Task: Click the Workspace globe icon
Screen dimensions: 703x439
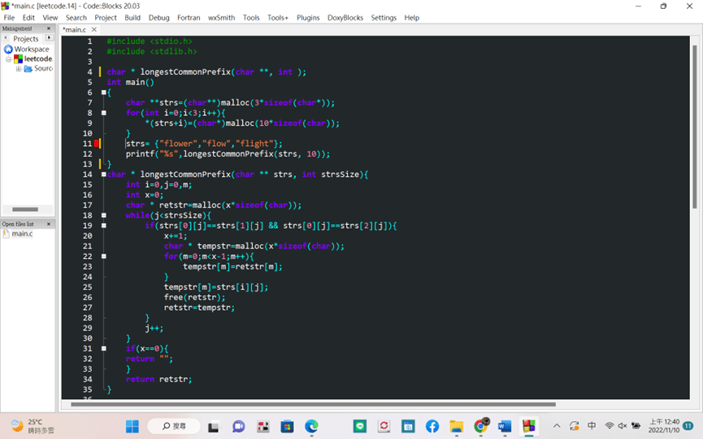Action: pyautogui.click(x=8, y=49)
